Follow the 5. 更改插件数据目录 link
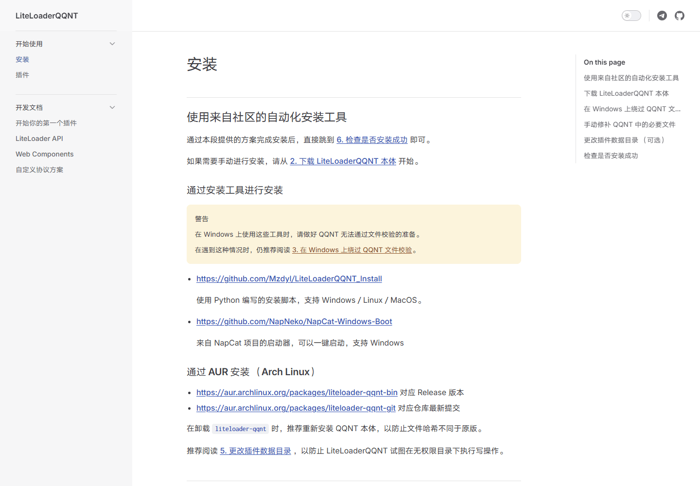Screen dimensions: 700x486 coord(256,451)
